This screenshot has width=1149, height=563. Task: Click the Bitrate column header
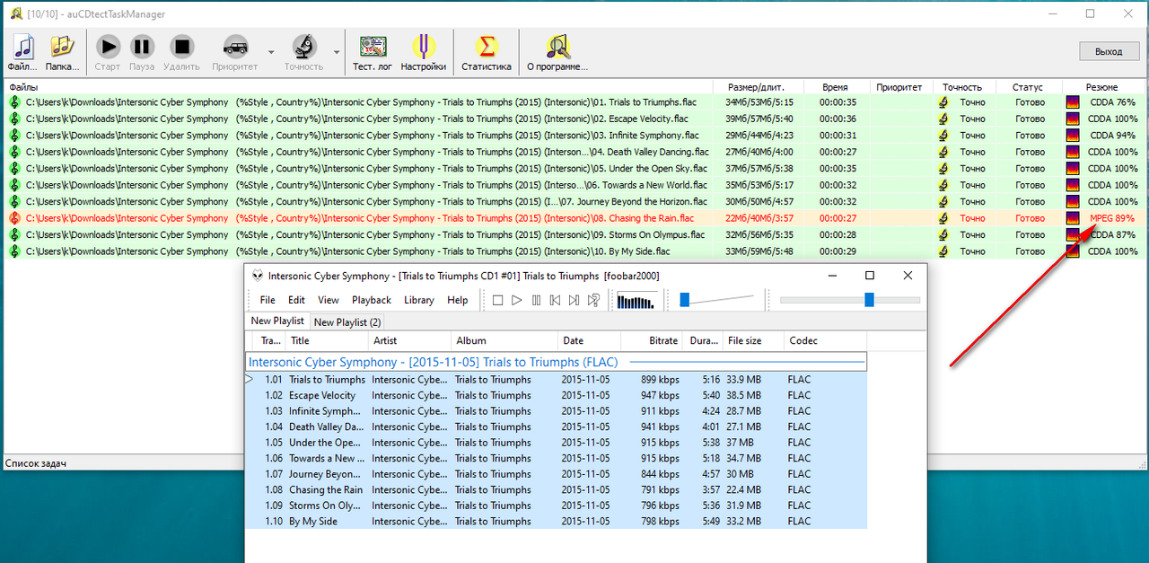[650, 340]
